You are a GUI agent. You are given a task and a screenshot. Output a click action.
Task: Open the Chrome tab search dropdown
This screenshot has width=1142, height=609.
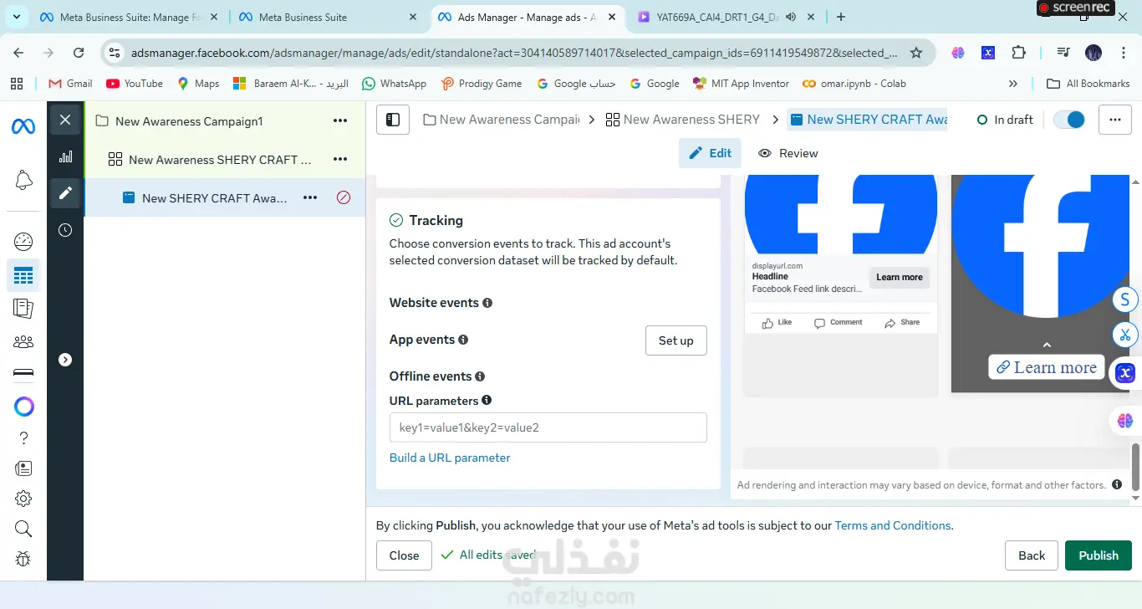tap(18, 17)
